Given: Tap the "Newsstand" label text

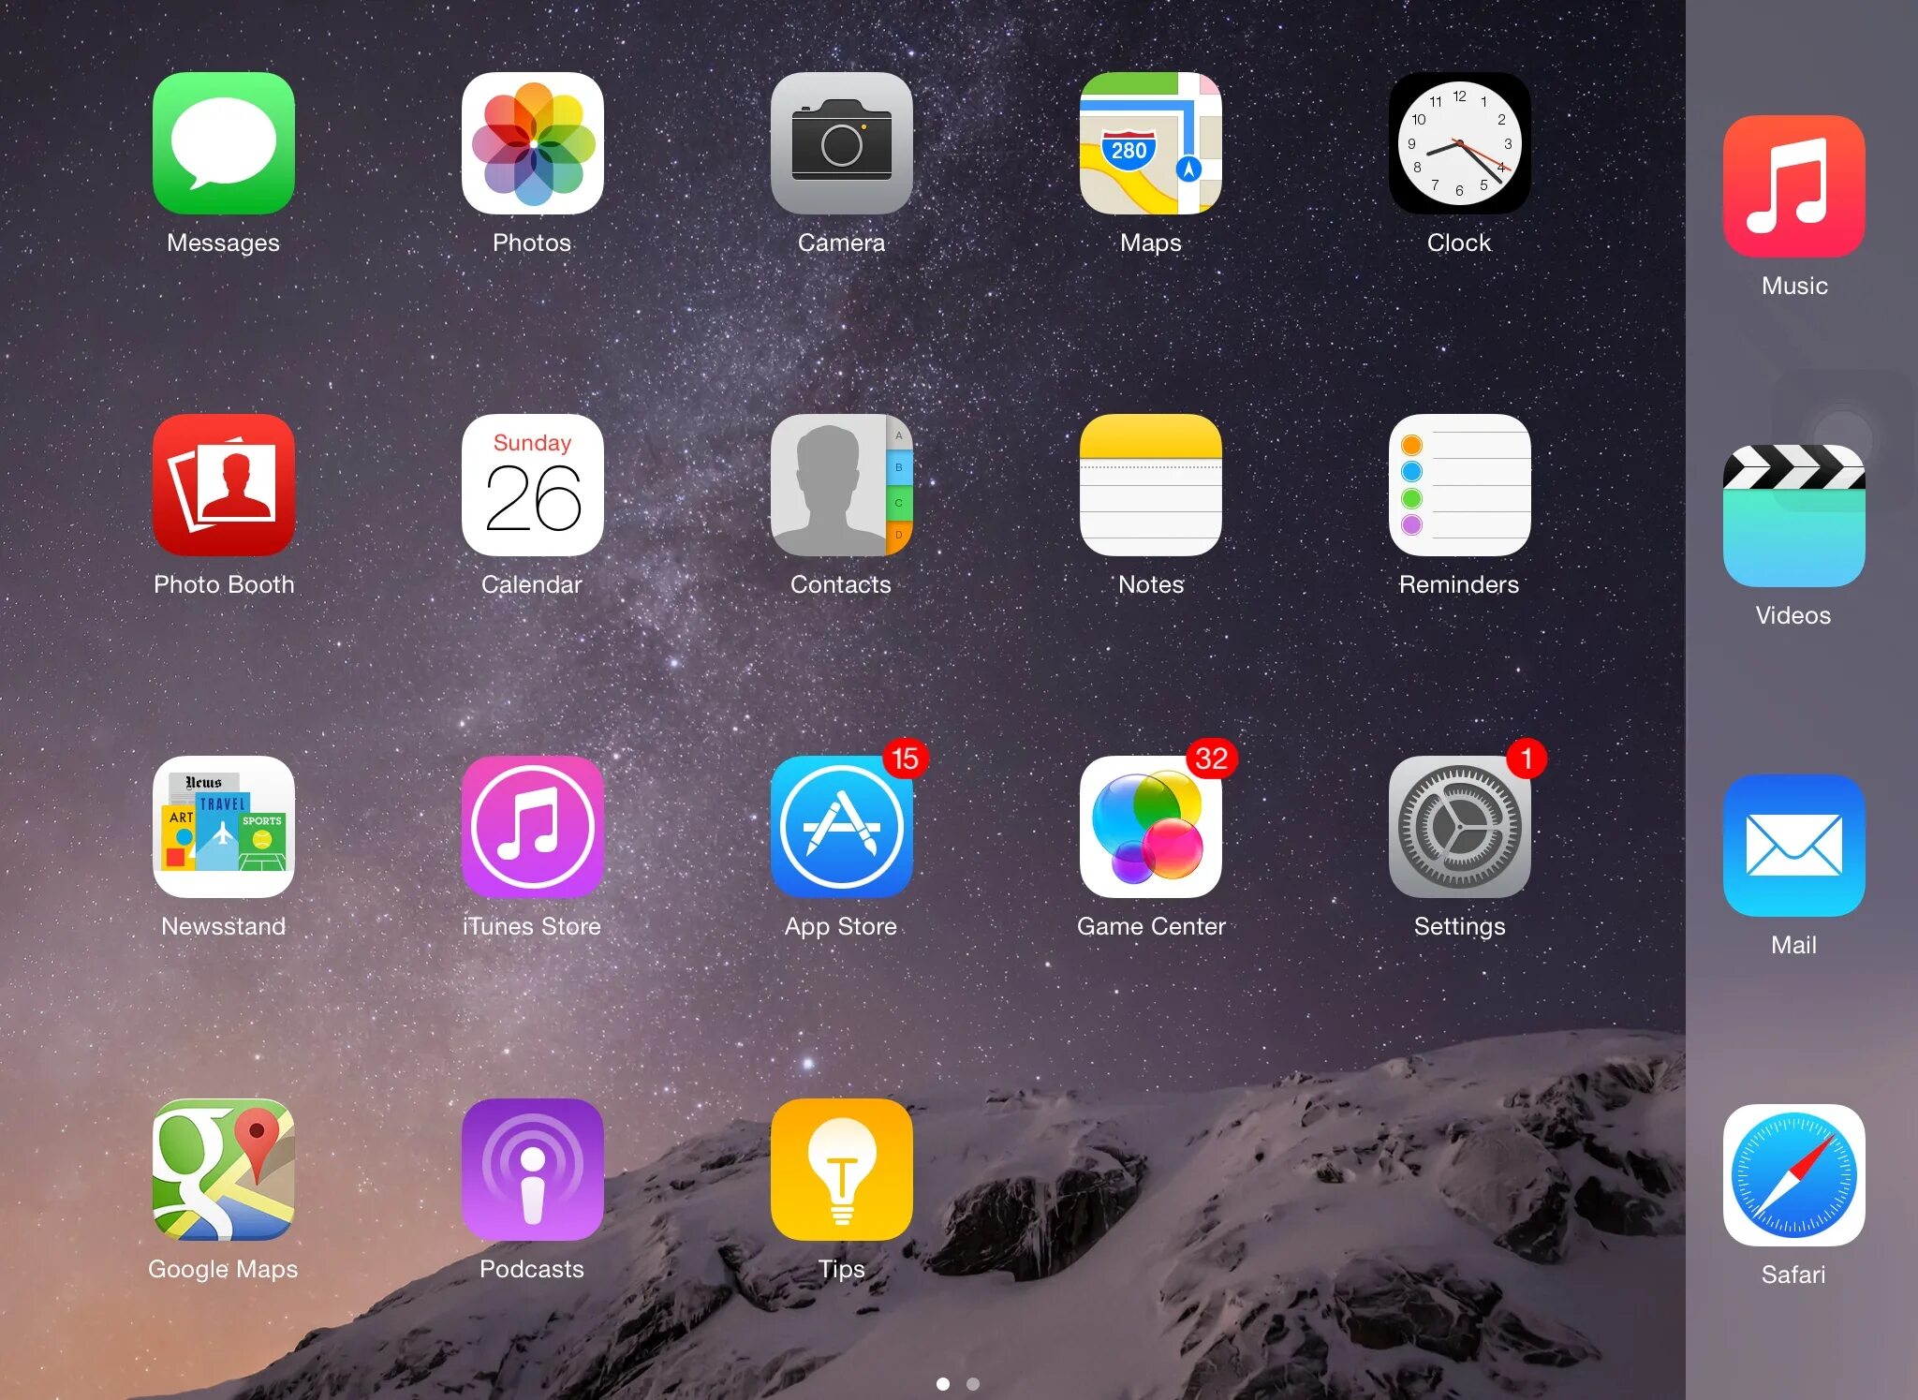Looking at the screenshot, I should [223, 926].
